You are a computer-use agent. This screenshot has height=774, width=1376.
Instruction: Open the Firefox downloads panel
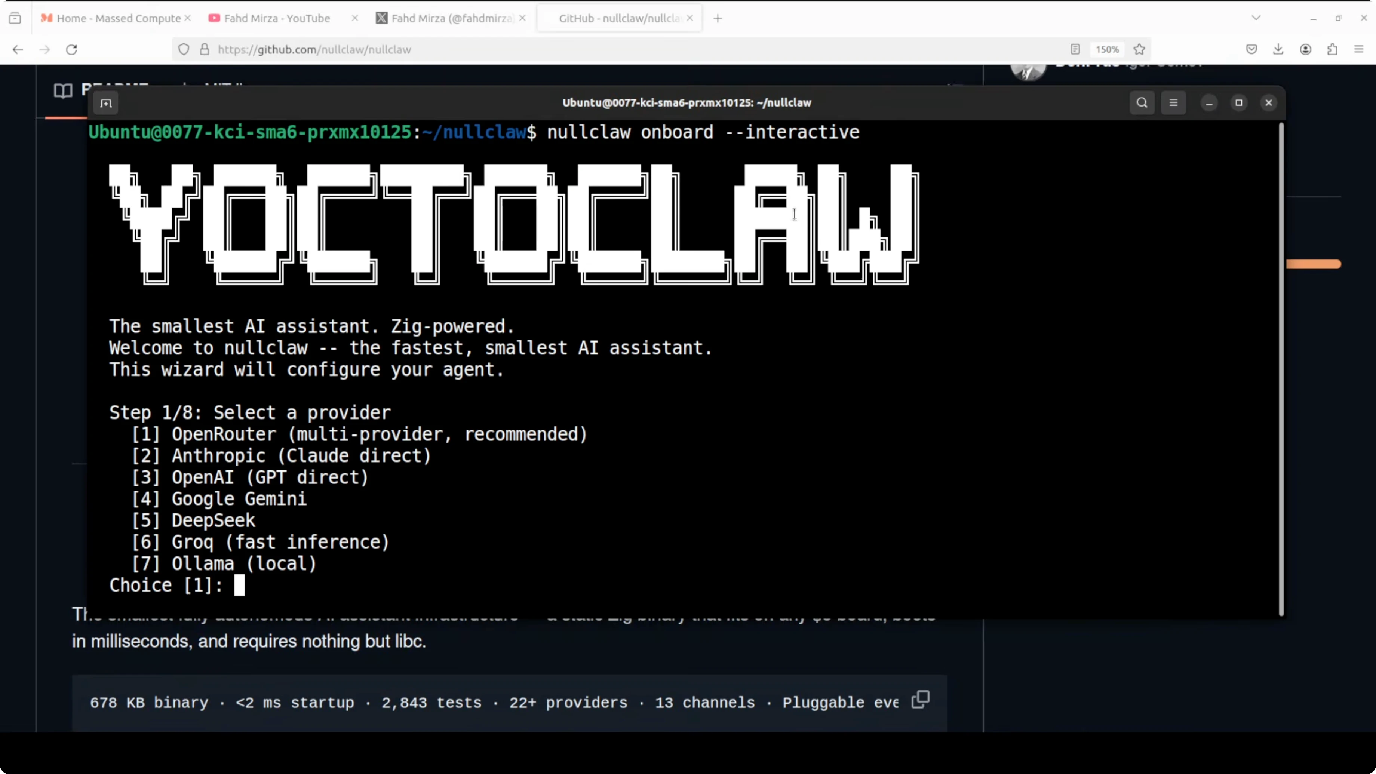1278,50
